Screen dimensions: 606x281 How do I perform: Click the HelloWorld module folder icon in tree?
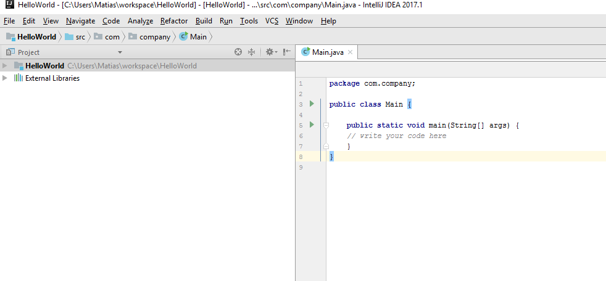pyautogui.click(x=19, y=65)
